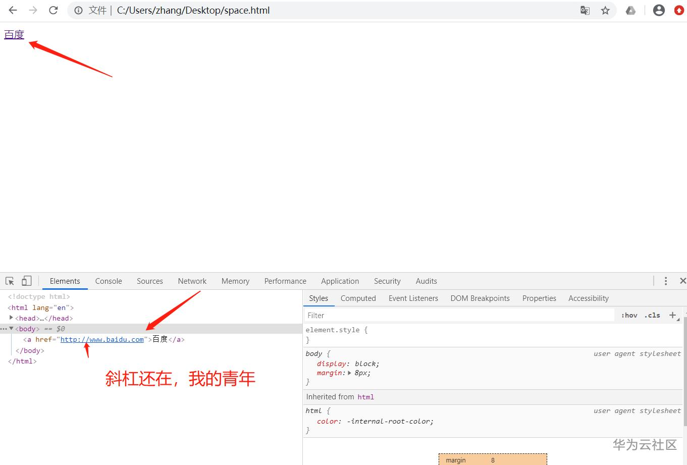Image resolution: width=687 pixels, height=465 pixels.
Task: Open the Performance tab
Action: pos(285,281)
